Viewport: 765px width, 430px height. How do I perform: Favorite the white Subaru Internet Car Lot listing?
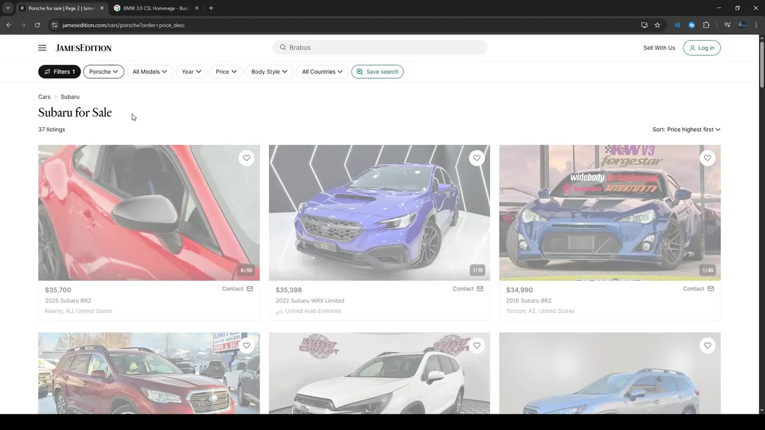point(476,346)
